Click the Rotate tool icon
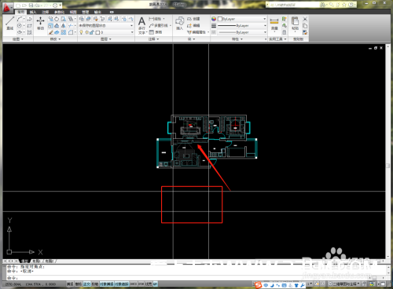Image resolution: width=393 pixels, height=289 pixels. point(57,19)
